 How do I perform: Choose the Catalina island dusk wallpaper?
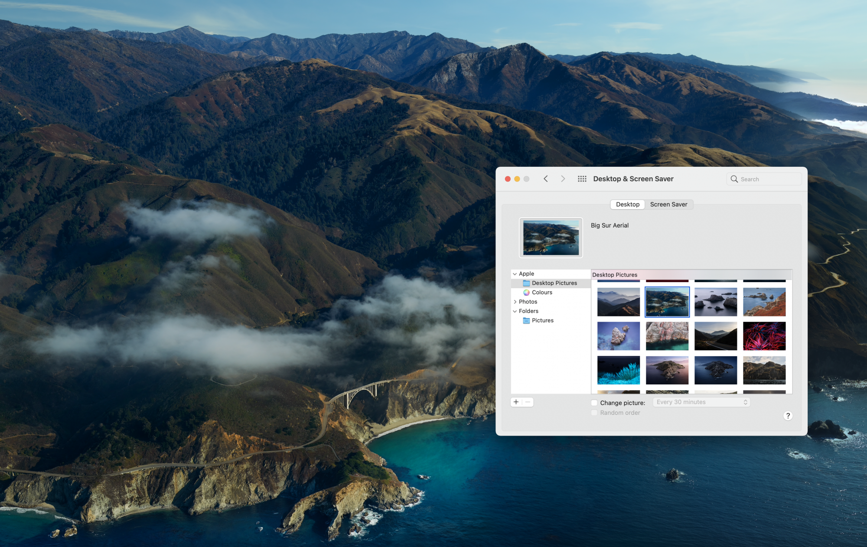(667, 370)
